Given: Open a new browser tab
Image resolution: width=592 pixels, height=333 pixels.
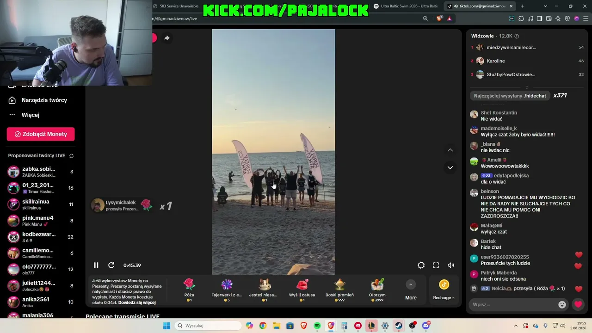Looking at the screenshot, I should click(x=523, y=6).
